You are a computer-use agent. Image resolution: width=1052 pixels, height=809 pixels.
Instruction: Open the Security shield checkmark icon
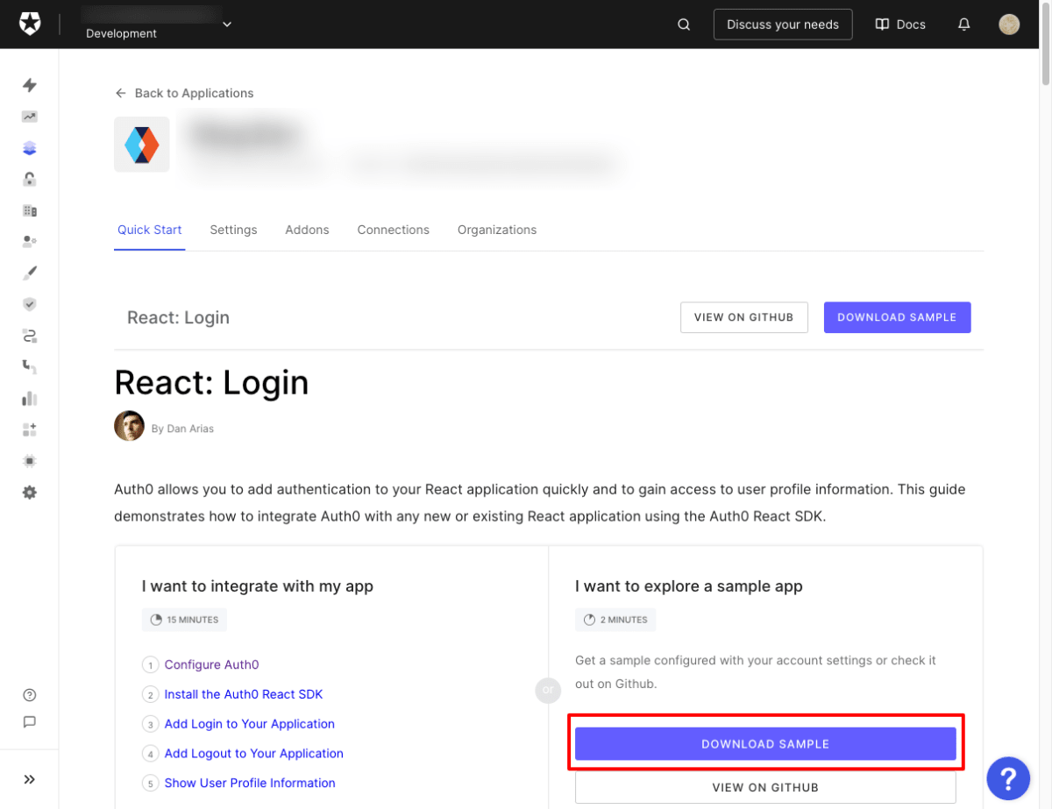tap(30, 304)
